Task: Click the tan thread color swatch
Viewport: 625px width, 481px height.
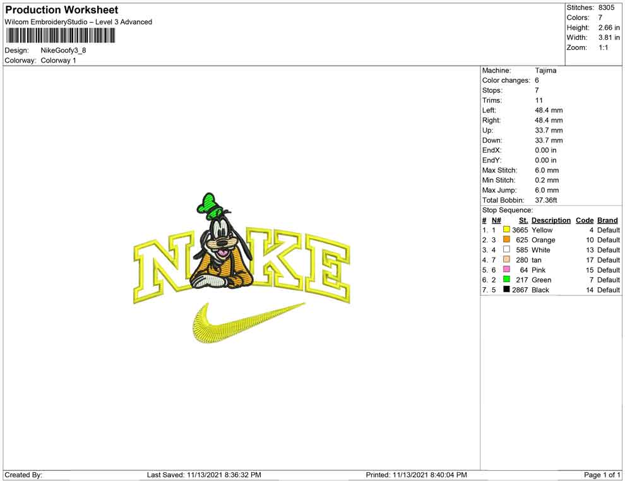Action: point(506,259)
